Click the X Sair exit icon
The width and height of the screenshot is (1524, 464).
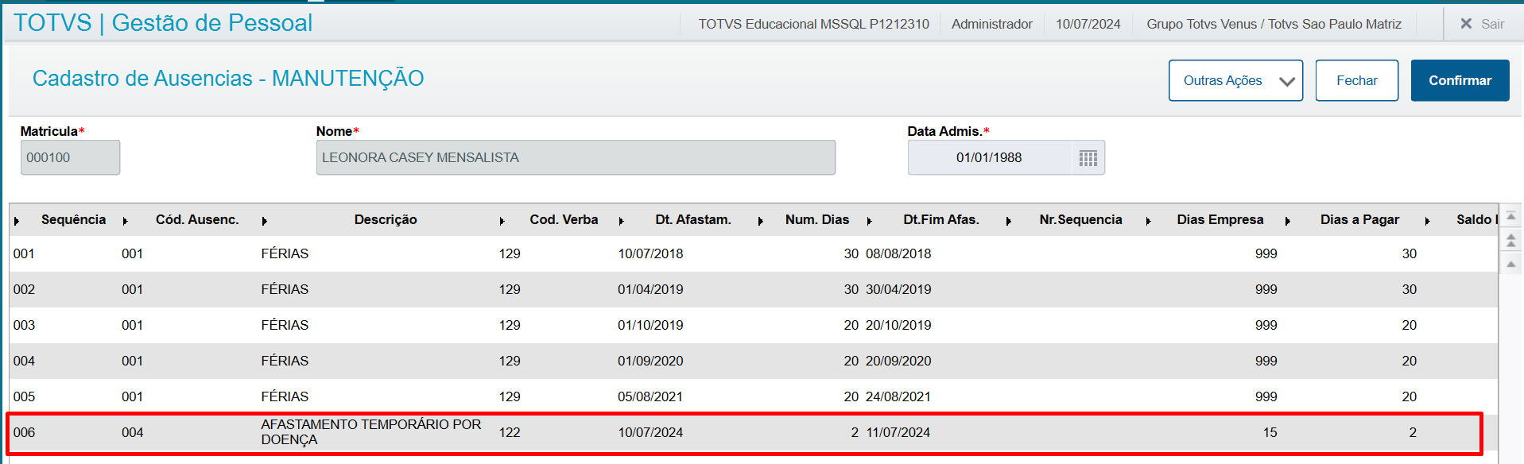point(1466,24)
